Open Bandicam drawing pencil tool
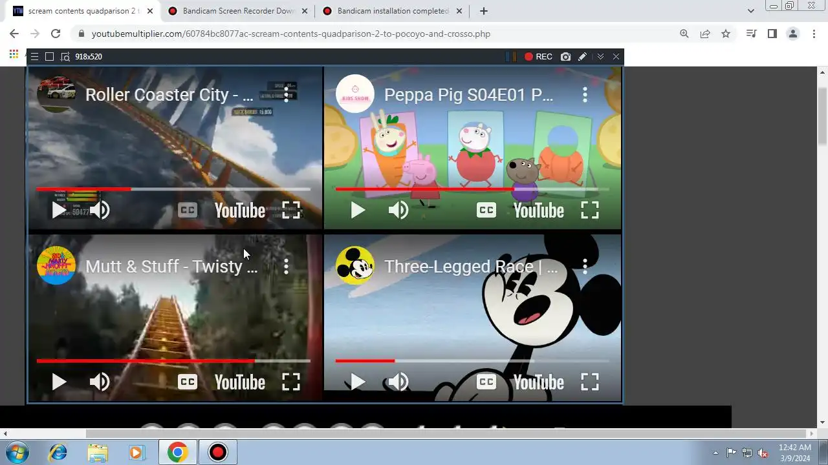Image resolution: width=828 pixels, height=465 pixels. click(582, 57)
